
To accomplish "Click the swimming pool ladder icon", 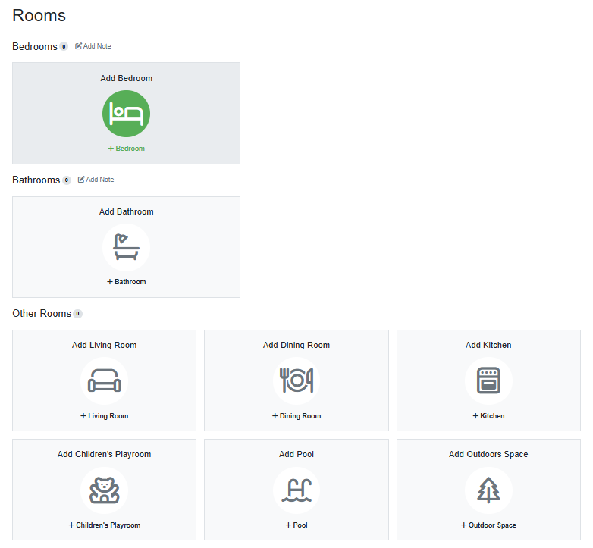I will click(x=296, y=490).
